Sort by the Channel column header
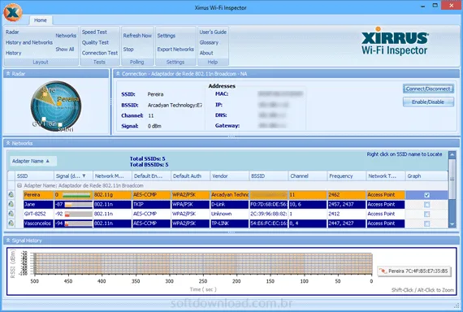Screen dimensions: 463x312 tap(307, 175)
